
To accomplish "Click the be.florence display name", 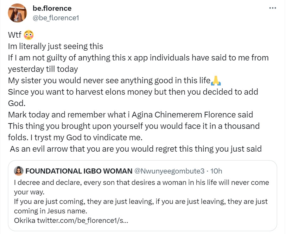I will click(52, 8).
